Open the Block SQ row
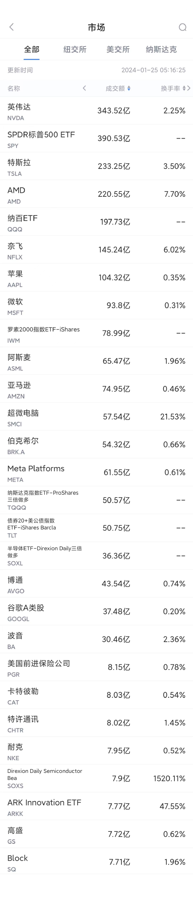 (96, 863)
